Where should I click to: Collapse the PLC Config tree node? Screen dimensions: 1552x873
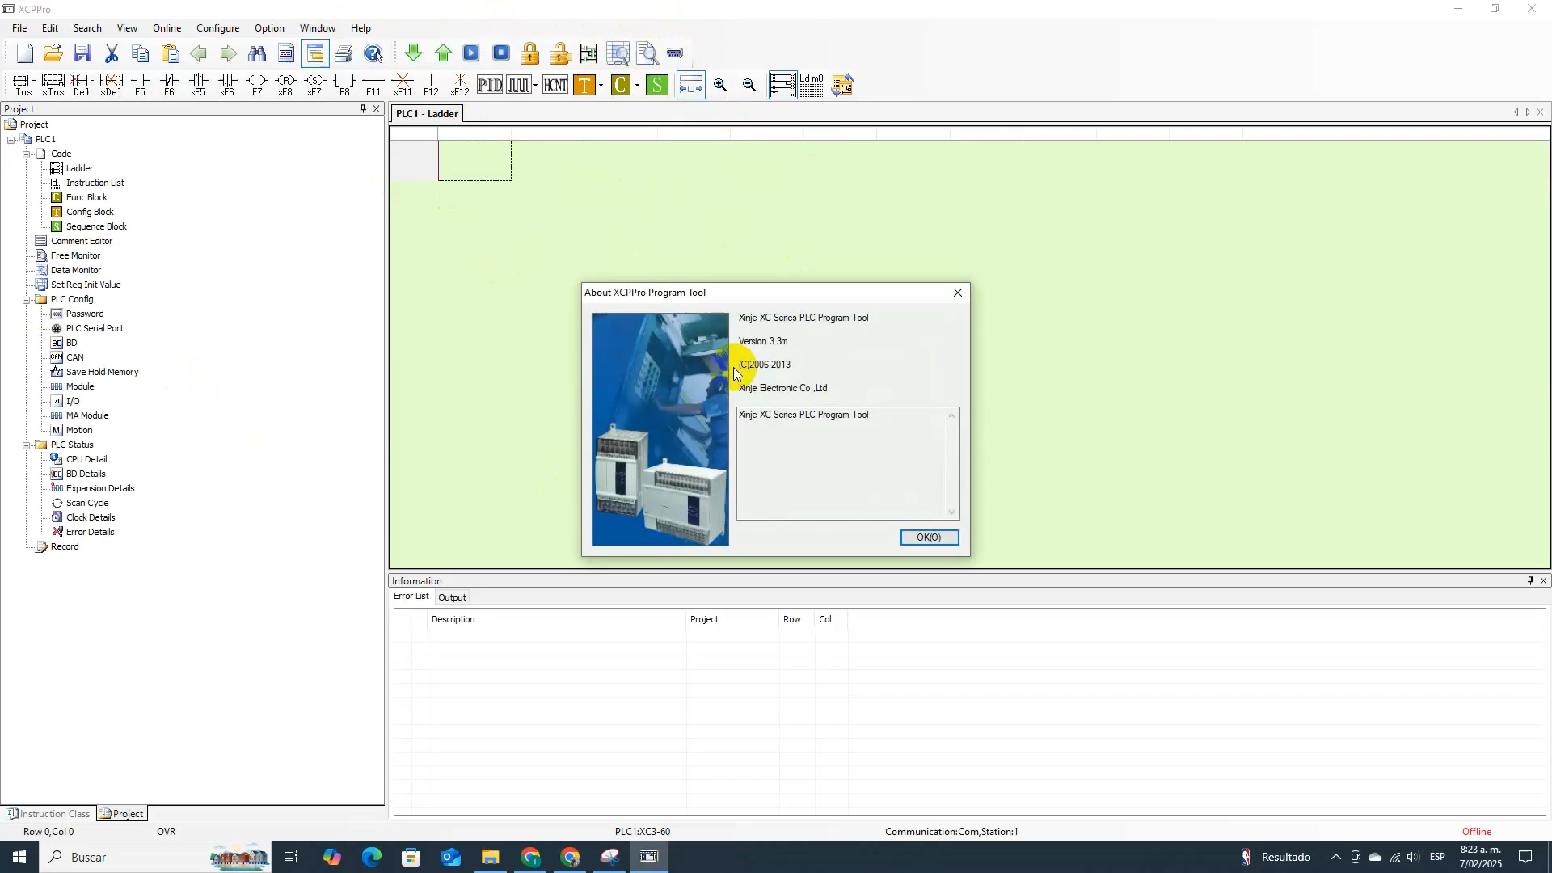27,300
